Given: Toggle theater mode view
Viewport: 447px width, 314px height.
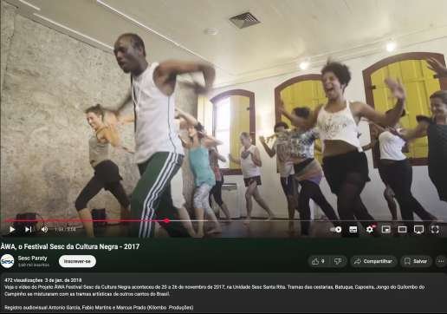Looking at the screenshot, I should pos(402,229).
